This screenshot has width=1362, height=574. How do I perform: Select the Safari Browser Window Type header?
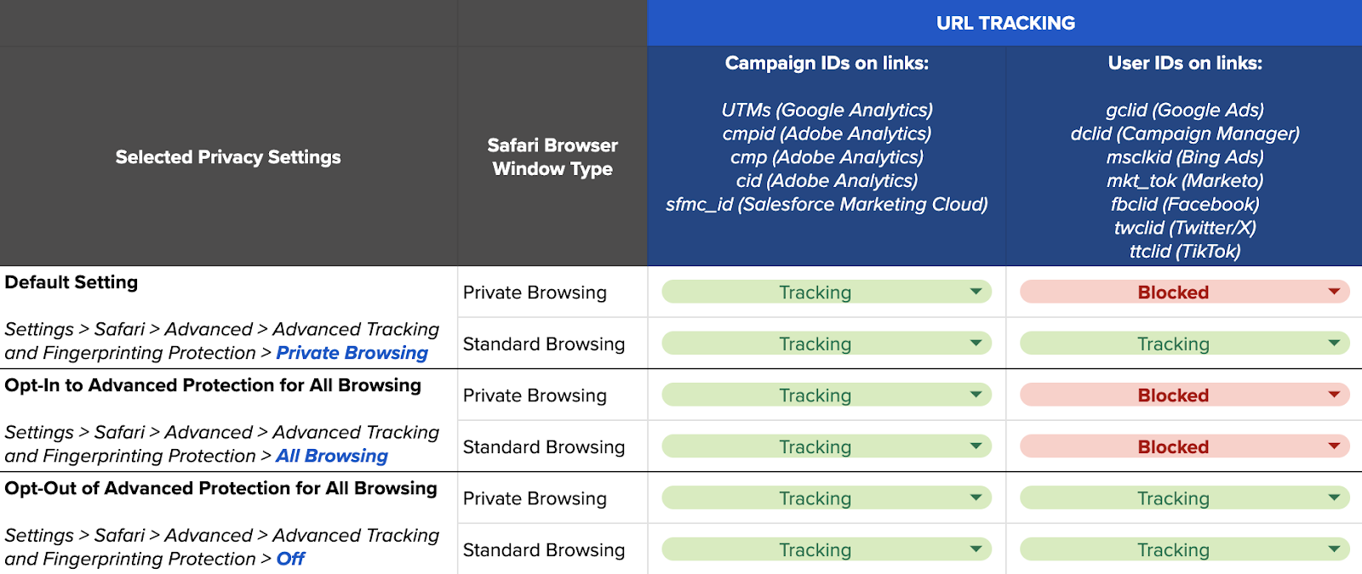pyautogui.click(x=552, y=156)
